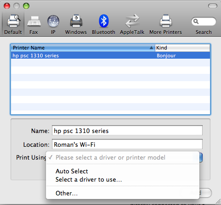Choose the Windows printer icon
Image resolution: width=221 pixels, height=205 pixels.
pos(76,21)
